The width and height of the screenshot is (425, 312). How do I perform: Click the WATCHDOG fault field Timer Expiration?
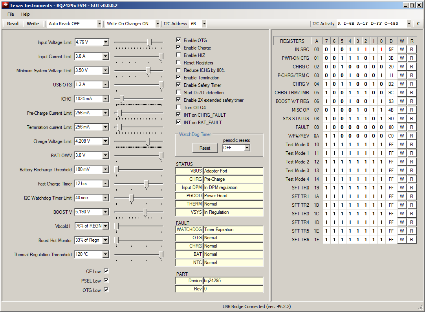coord(233,229)
